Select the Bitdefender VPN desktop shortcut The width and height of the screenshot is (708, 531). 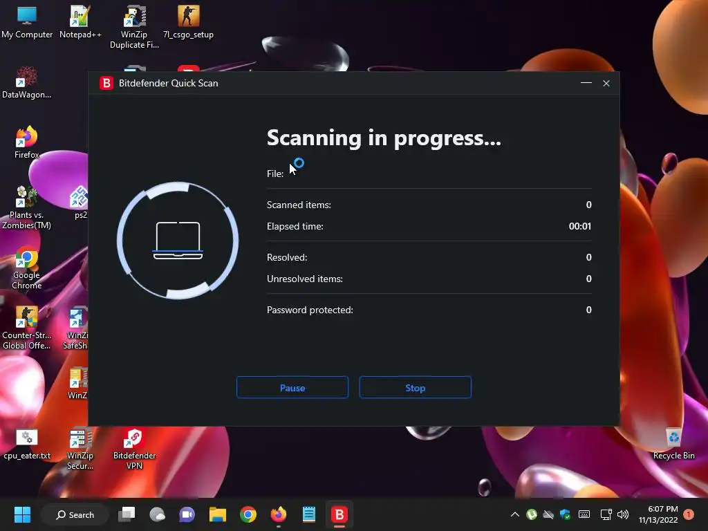[134, 449]
